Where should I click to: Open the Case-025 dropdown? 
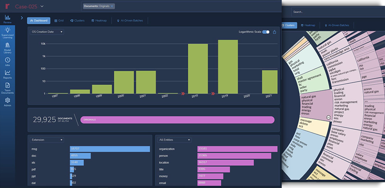[x=42, y=6]
